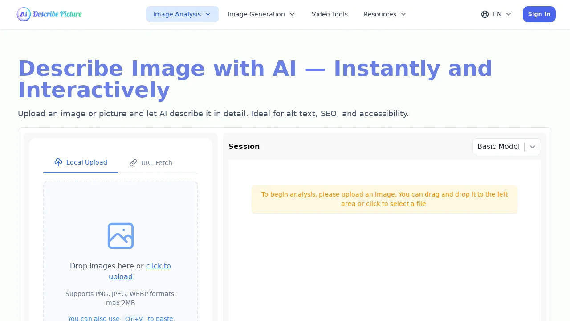Screen dimensions: 570x321
Task: Switch to the URL Fetch tab
Action: (156, 163)
